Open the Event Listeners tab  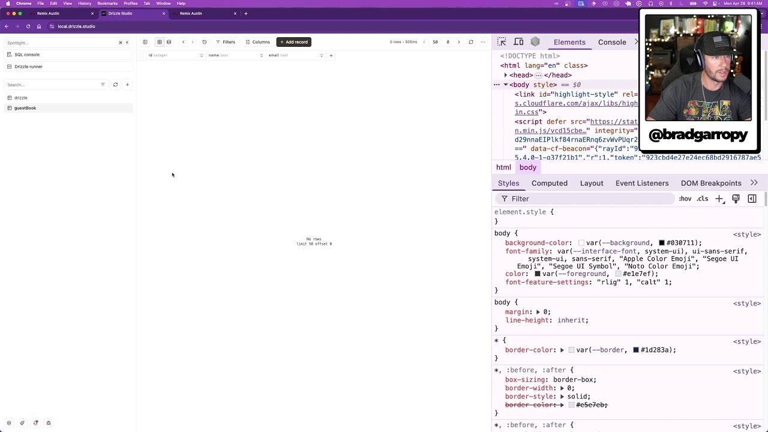(x=642, y=183)
